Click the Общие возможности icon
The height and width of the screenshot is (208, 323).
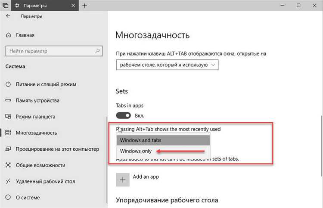[8, 165]
